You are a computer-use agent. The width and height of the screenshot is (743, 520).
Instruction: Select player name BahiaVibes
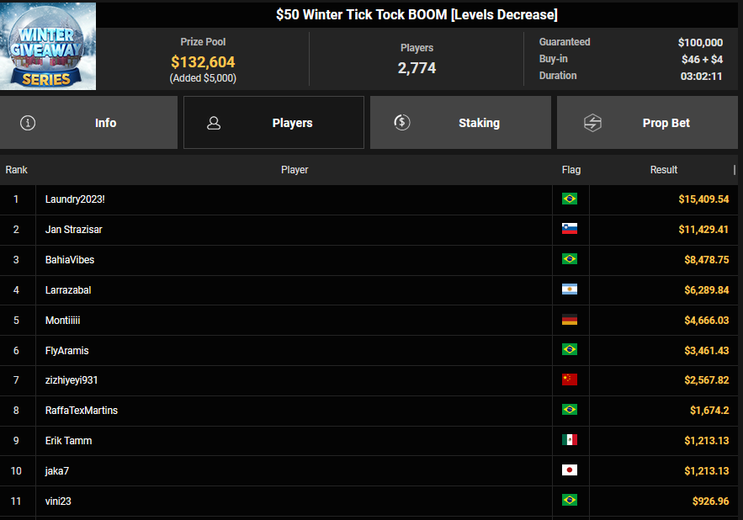(x=70, y=260)
